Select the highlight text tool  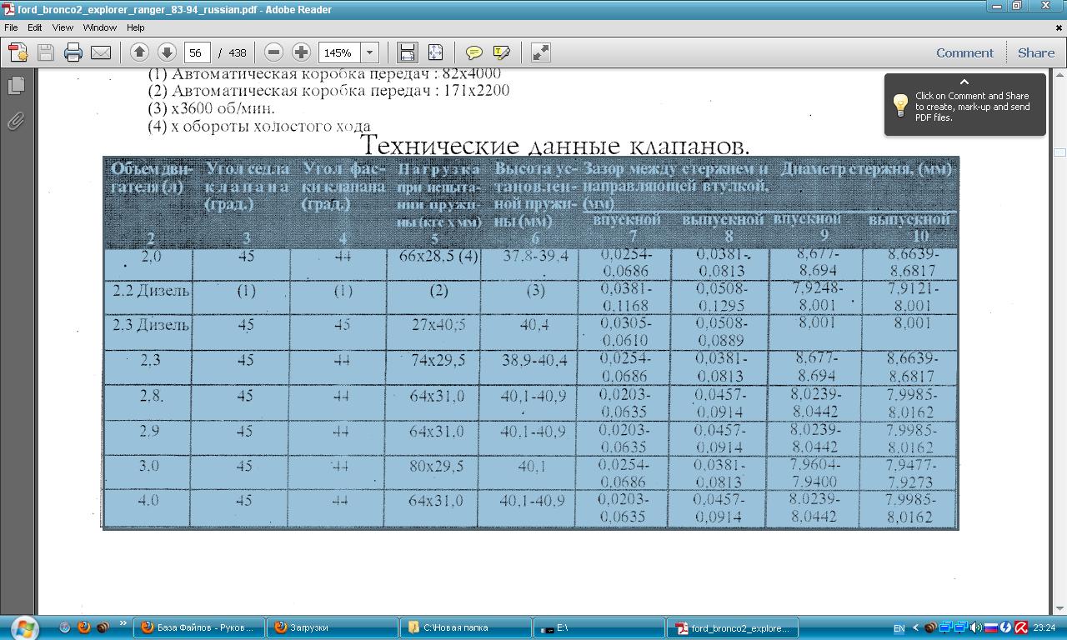point(501,52)
